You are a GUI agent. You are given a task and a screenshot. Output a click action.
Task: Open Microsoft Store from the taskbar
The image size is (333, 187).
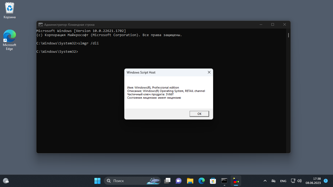pyautogui.click(x=213, y=181)
